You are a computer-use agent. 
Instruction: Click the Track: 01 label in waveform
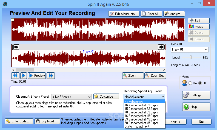(88, 51)
